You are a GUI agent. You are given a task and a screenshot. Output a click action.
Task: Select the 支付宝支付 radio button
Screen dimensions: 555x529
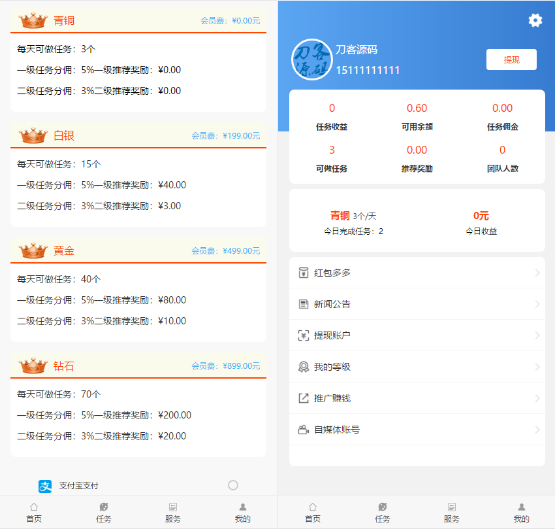pos(233,485)
